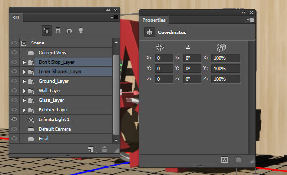Open the Properties panel flyout menu
This screenshot has height=175, width=287.
click(250, 20)
